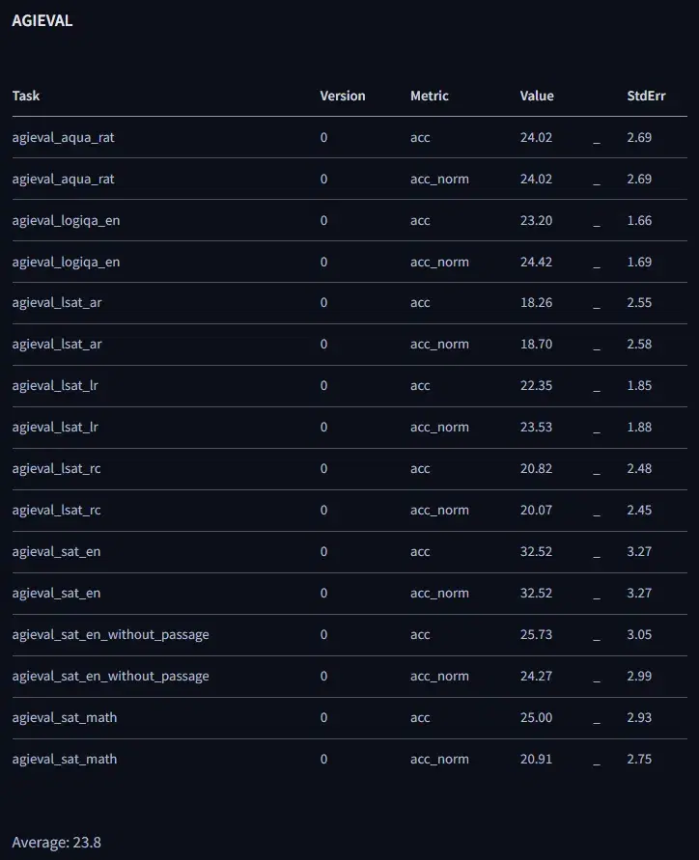Click the 18.26 value for agieval_lsat_ar

(x=536, y=302)
